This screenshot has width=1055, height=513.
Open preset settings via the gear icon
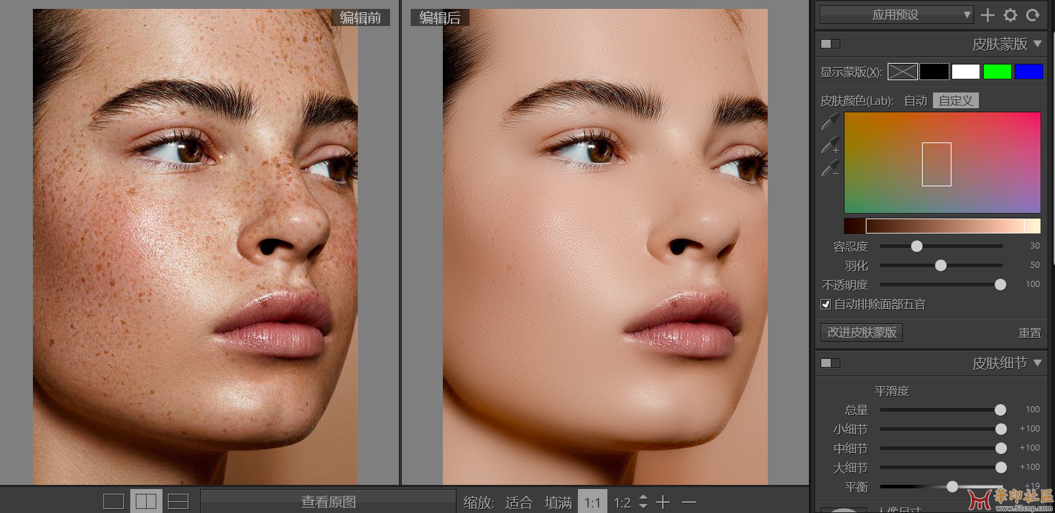click(1010, 14)
